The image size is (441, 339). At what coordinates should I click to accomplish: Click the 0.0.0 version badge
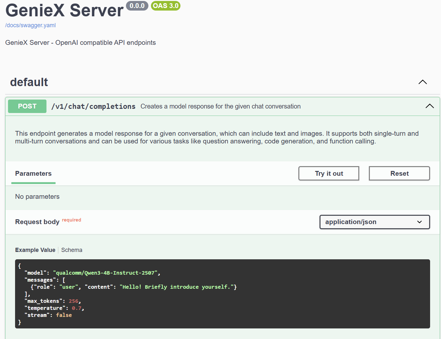pos(137,6)
